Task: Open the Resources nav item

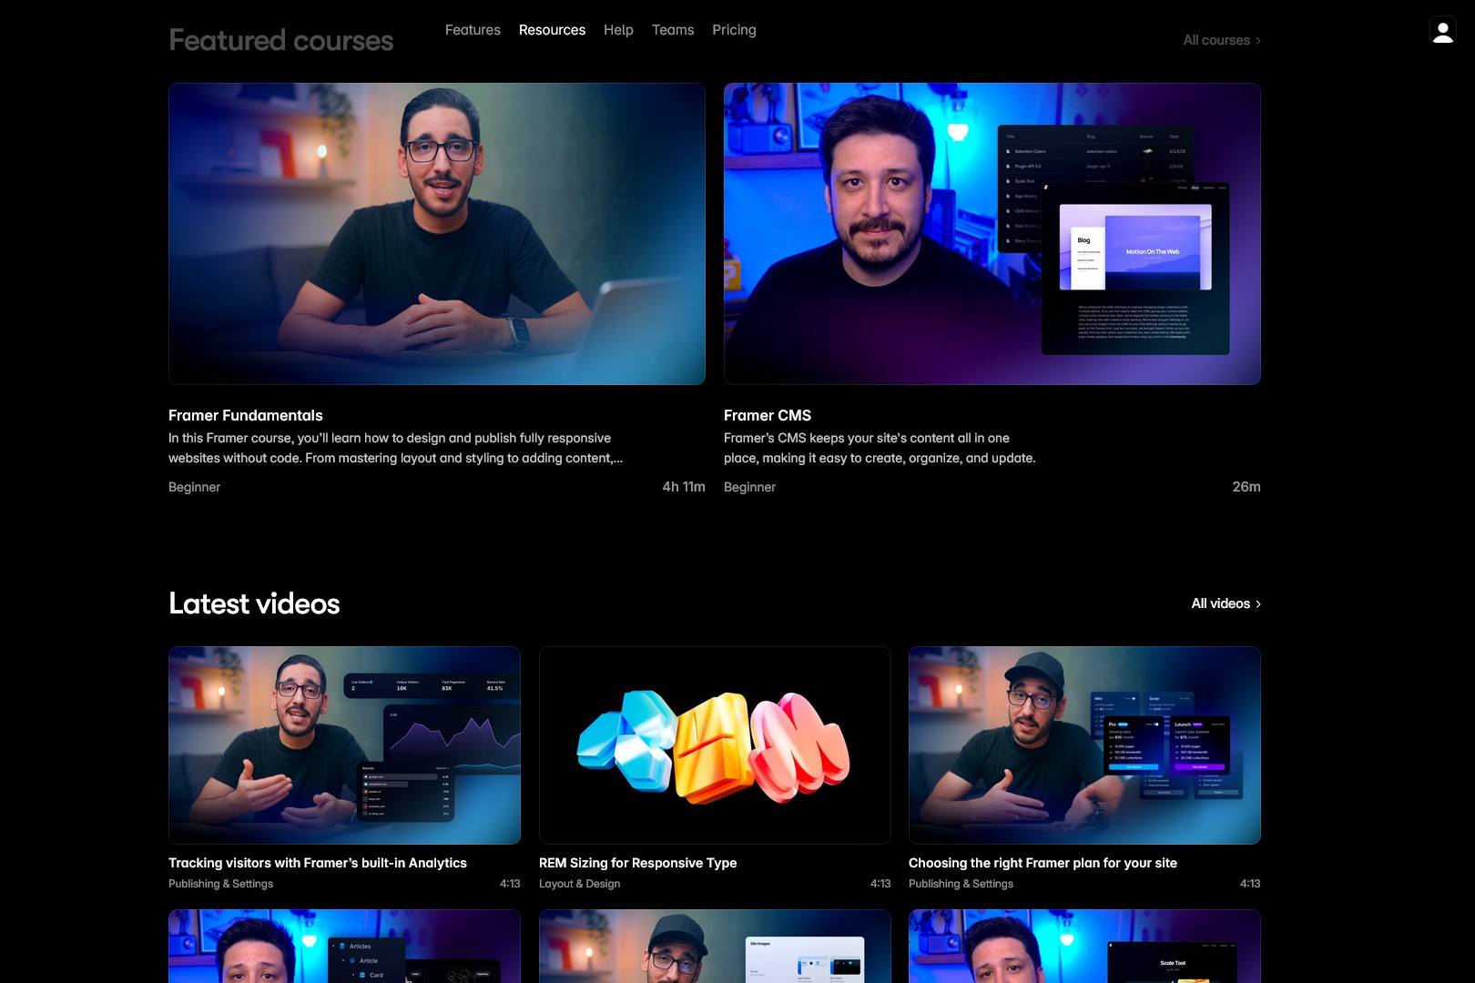Action: tap(552, 30)
